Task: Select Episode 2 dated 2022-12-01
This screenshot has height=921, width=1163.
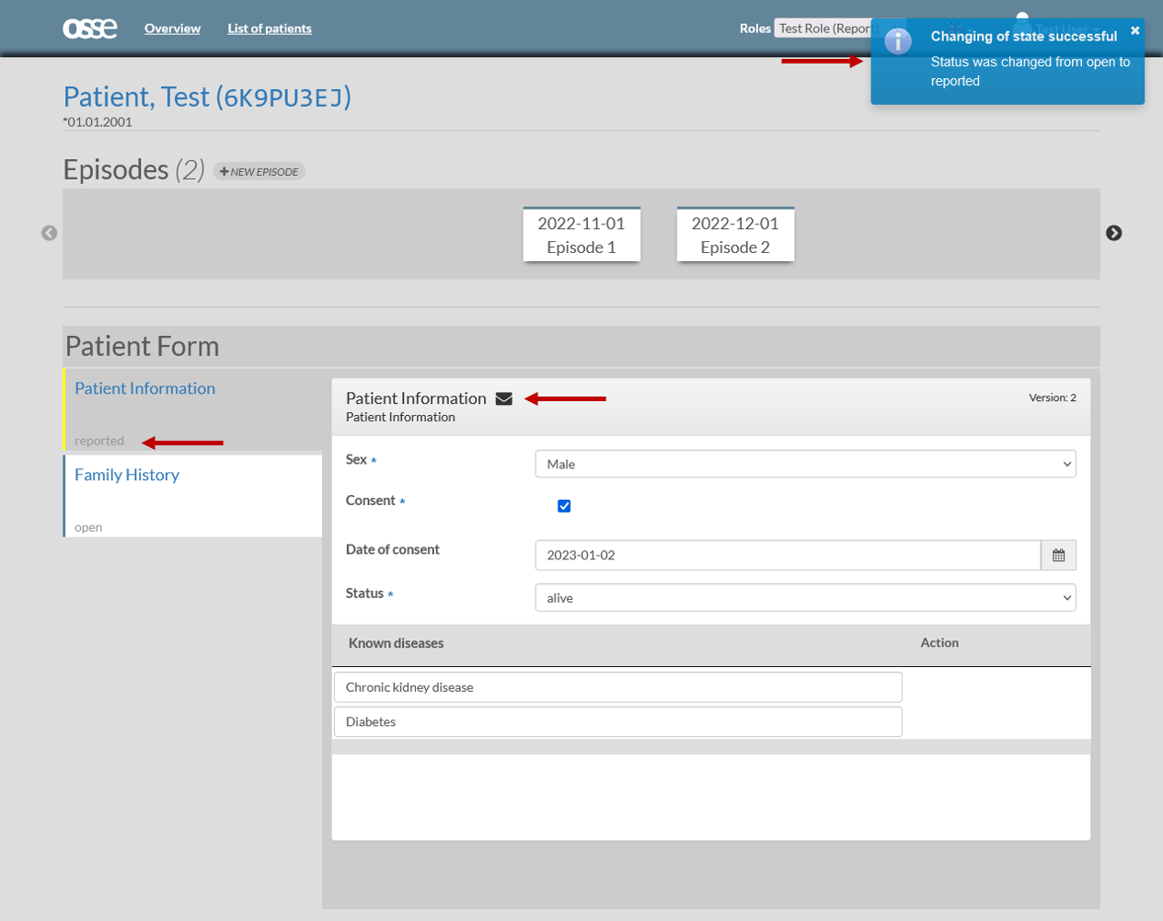Action: 735,235
